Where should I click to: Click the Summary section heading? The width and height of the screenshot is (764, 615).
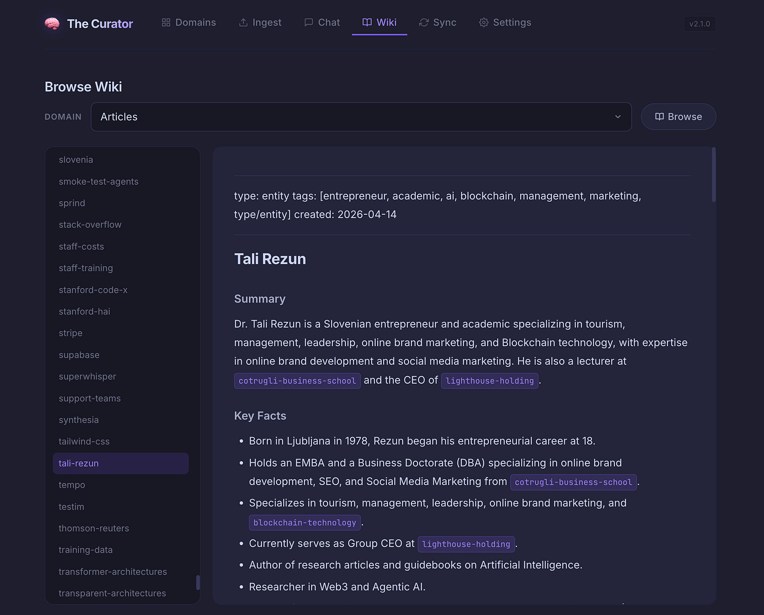[x=260, y=299]
